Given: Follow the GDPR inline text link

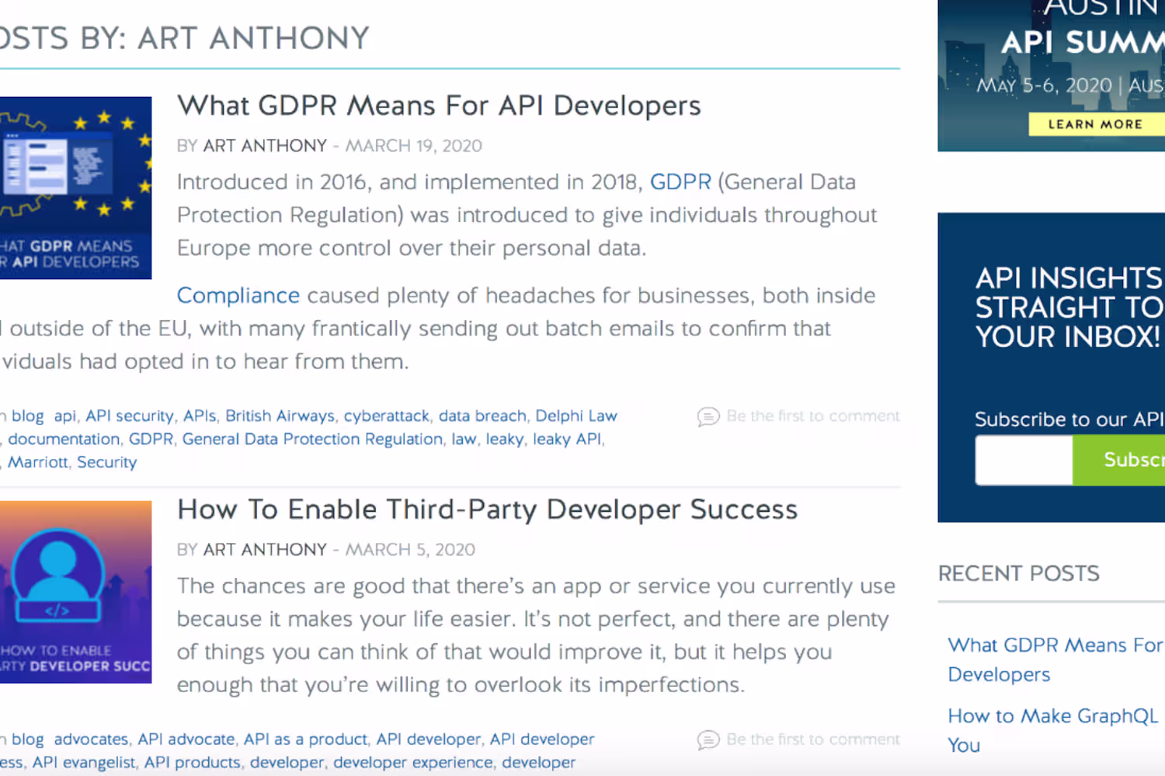Looking at the screenshot, I should pos(680,182).
